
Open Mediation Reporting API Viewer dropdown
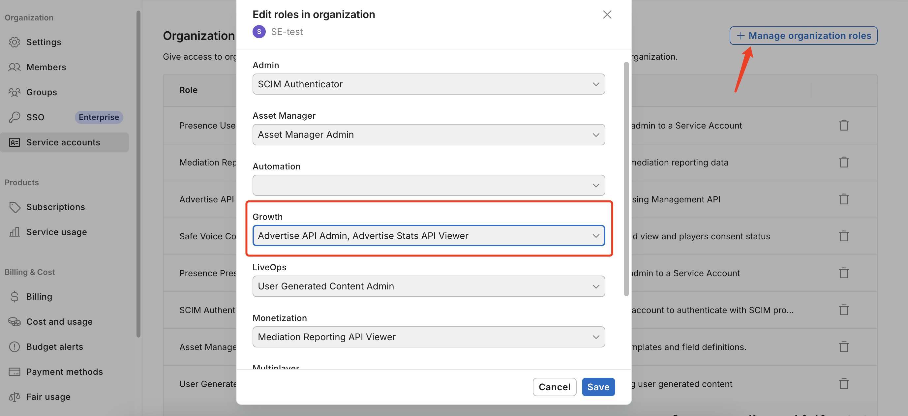pos(428,337)
